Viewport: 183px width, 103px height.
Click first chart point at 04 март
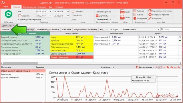point(57,79)
